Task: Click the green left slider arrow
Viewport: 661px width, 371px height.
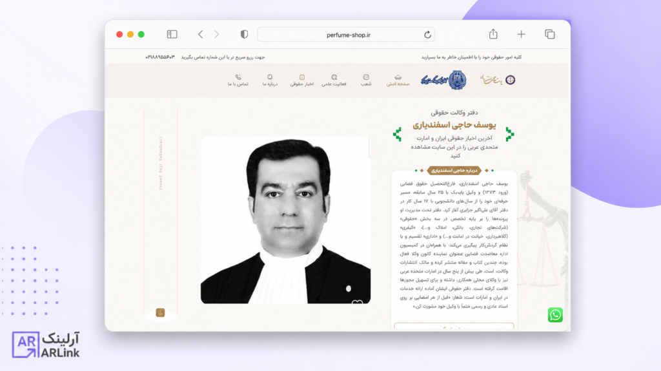Action: point(397,134)
